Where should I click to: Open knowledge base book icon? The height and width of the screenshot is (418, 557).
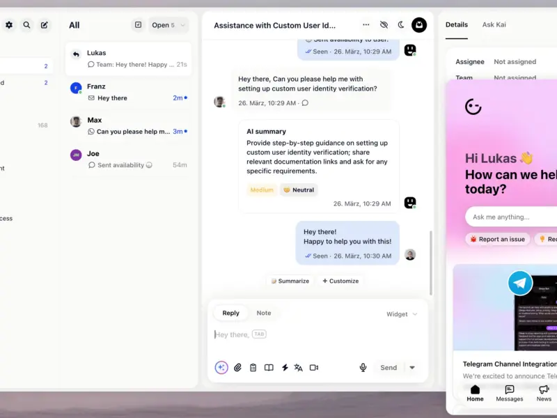click(x=269, y=368)
